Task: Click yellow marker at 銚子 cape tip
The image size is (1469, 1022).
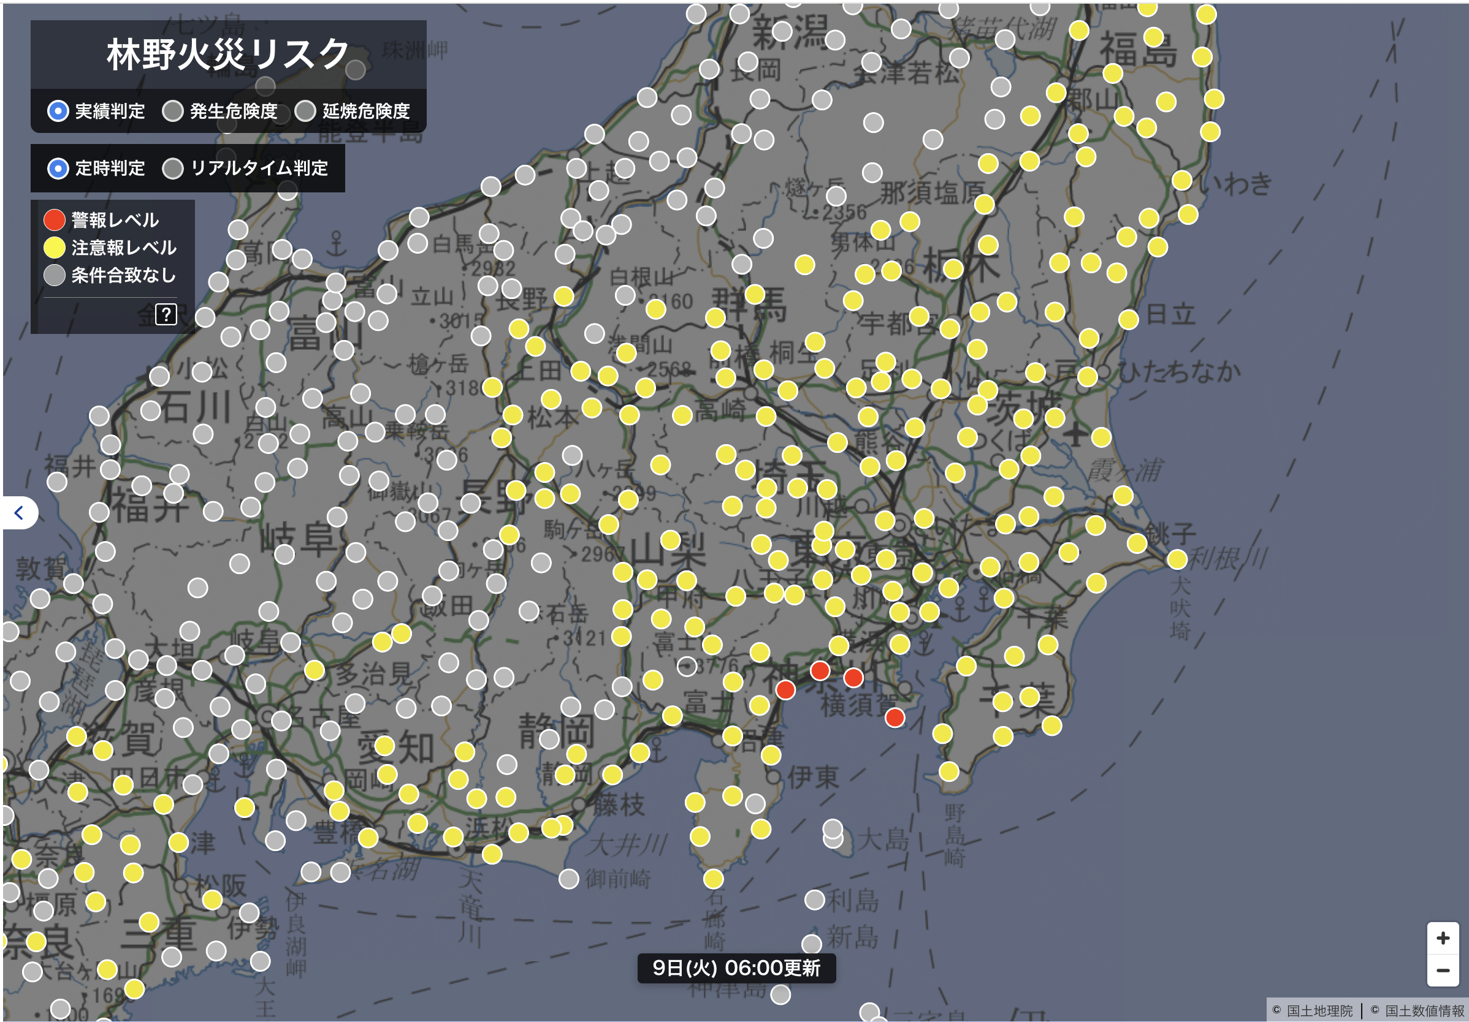Action: (x=1177, y=559)
